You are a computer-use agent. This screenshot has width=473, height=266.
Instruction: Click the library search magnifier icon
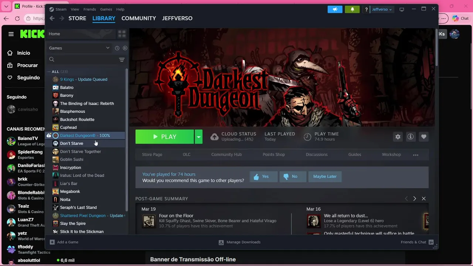coord(52,59)
